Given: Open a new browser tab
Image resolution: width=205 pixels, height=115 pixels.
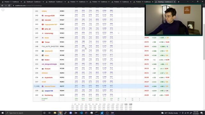Looking at the screenshot, I should click(x=179, y=2).
